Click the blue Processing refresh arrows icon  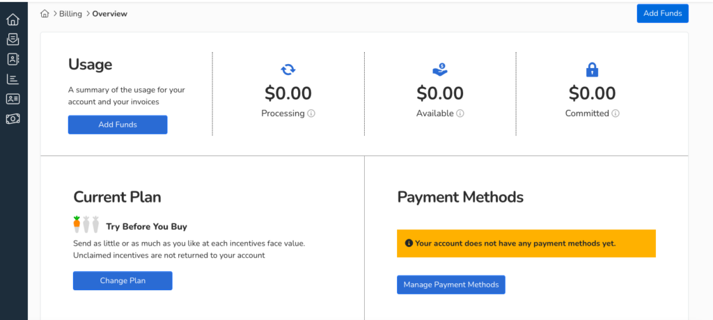(288, 69)
